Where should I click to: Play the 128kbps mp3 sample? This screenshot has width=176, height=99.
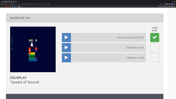tap(66, 58)
